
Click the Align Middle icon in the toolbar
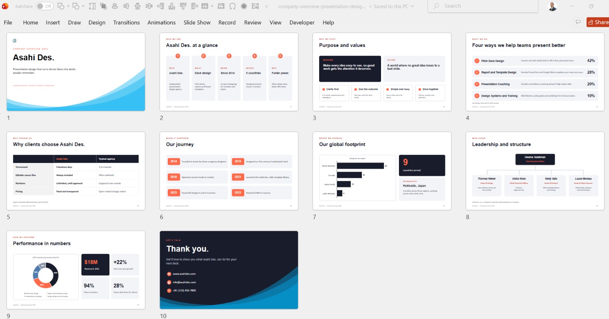[126, 6]
